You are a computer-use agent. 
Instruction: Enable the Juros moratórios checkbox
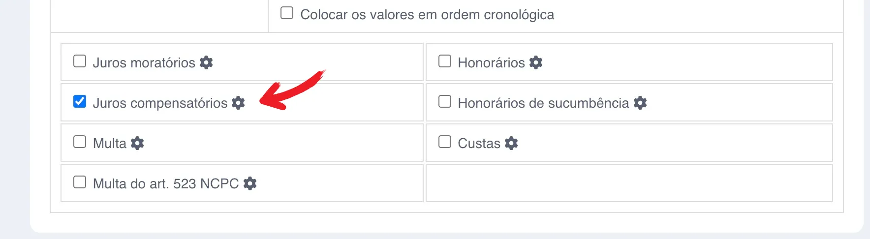80,61
